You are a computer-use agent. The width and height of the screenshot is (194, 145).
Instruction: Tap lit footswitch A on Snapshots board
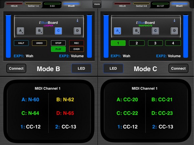pyautogui.click(x=117, y=31)
